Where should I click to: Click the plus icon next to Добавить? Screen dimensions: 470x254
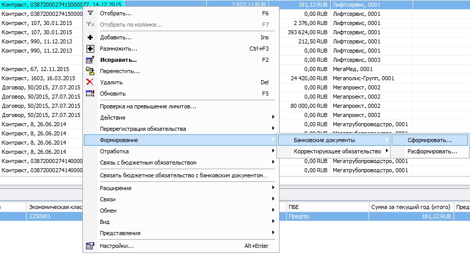click(x=91, y=38)
